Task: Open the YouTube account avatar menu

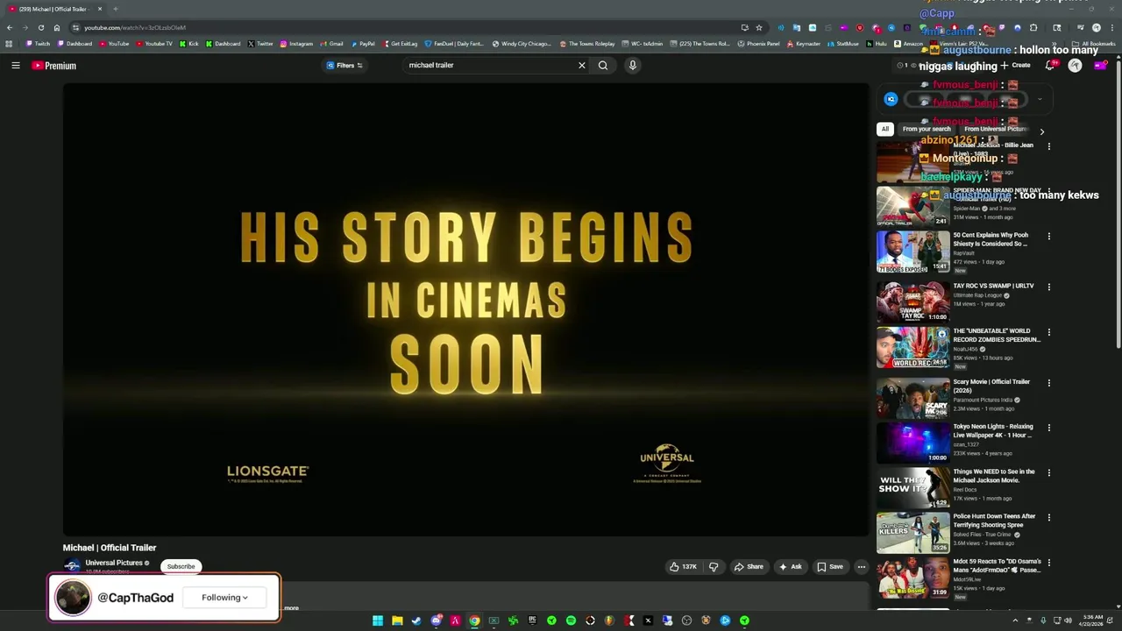Action: pyautogui.click(x=1075, y=65)
